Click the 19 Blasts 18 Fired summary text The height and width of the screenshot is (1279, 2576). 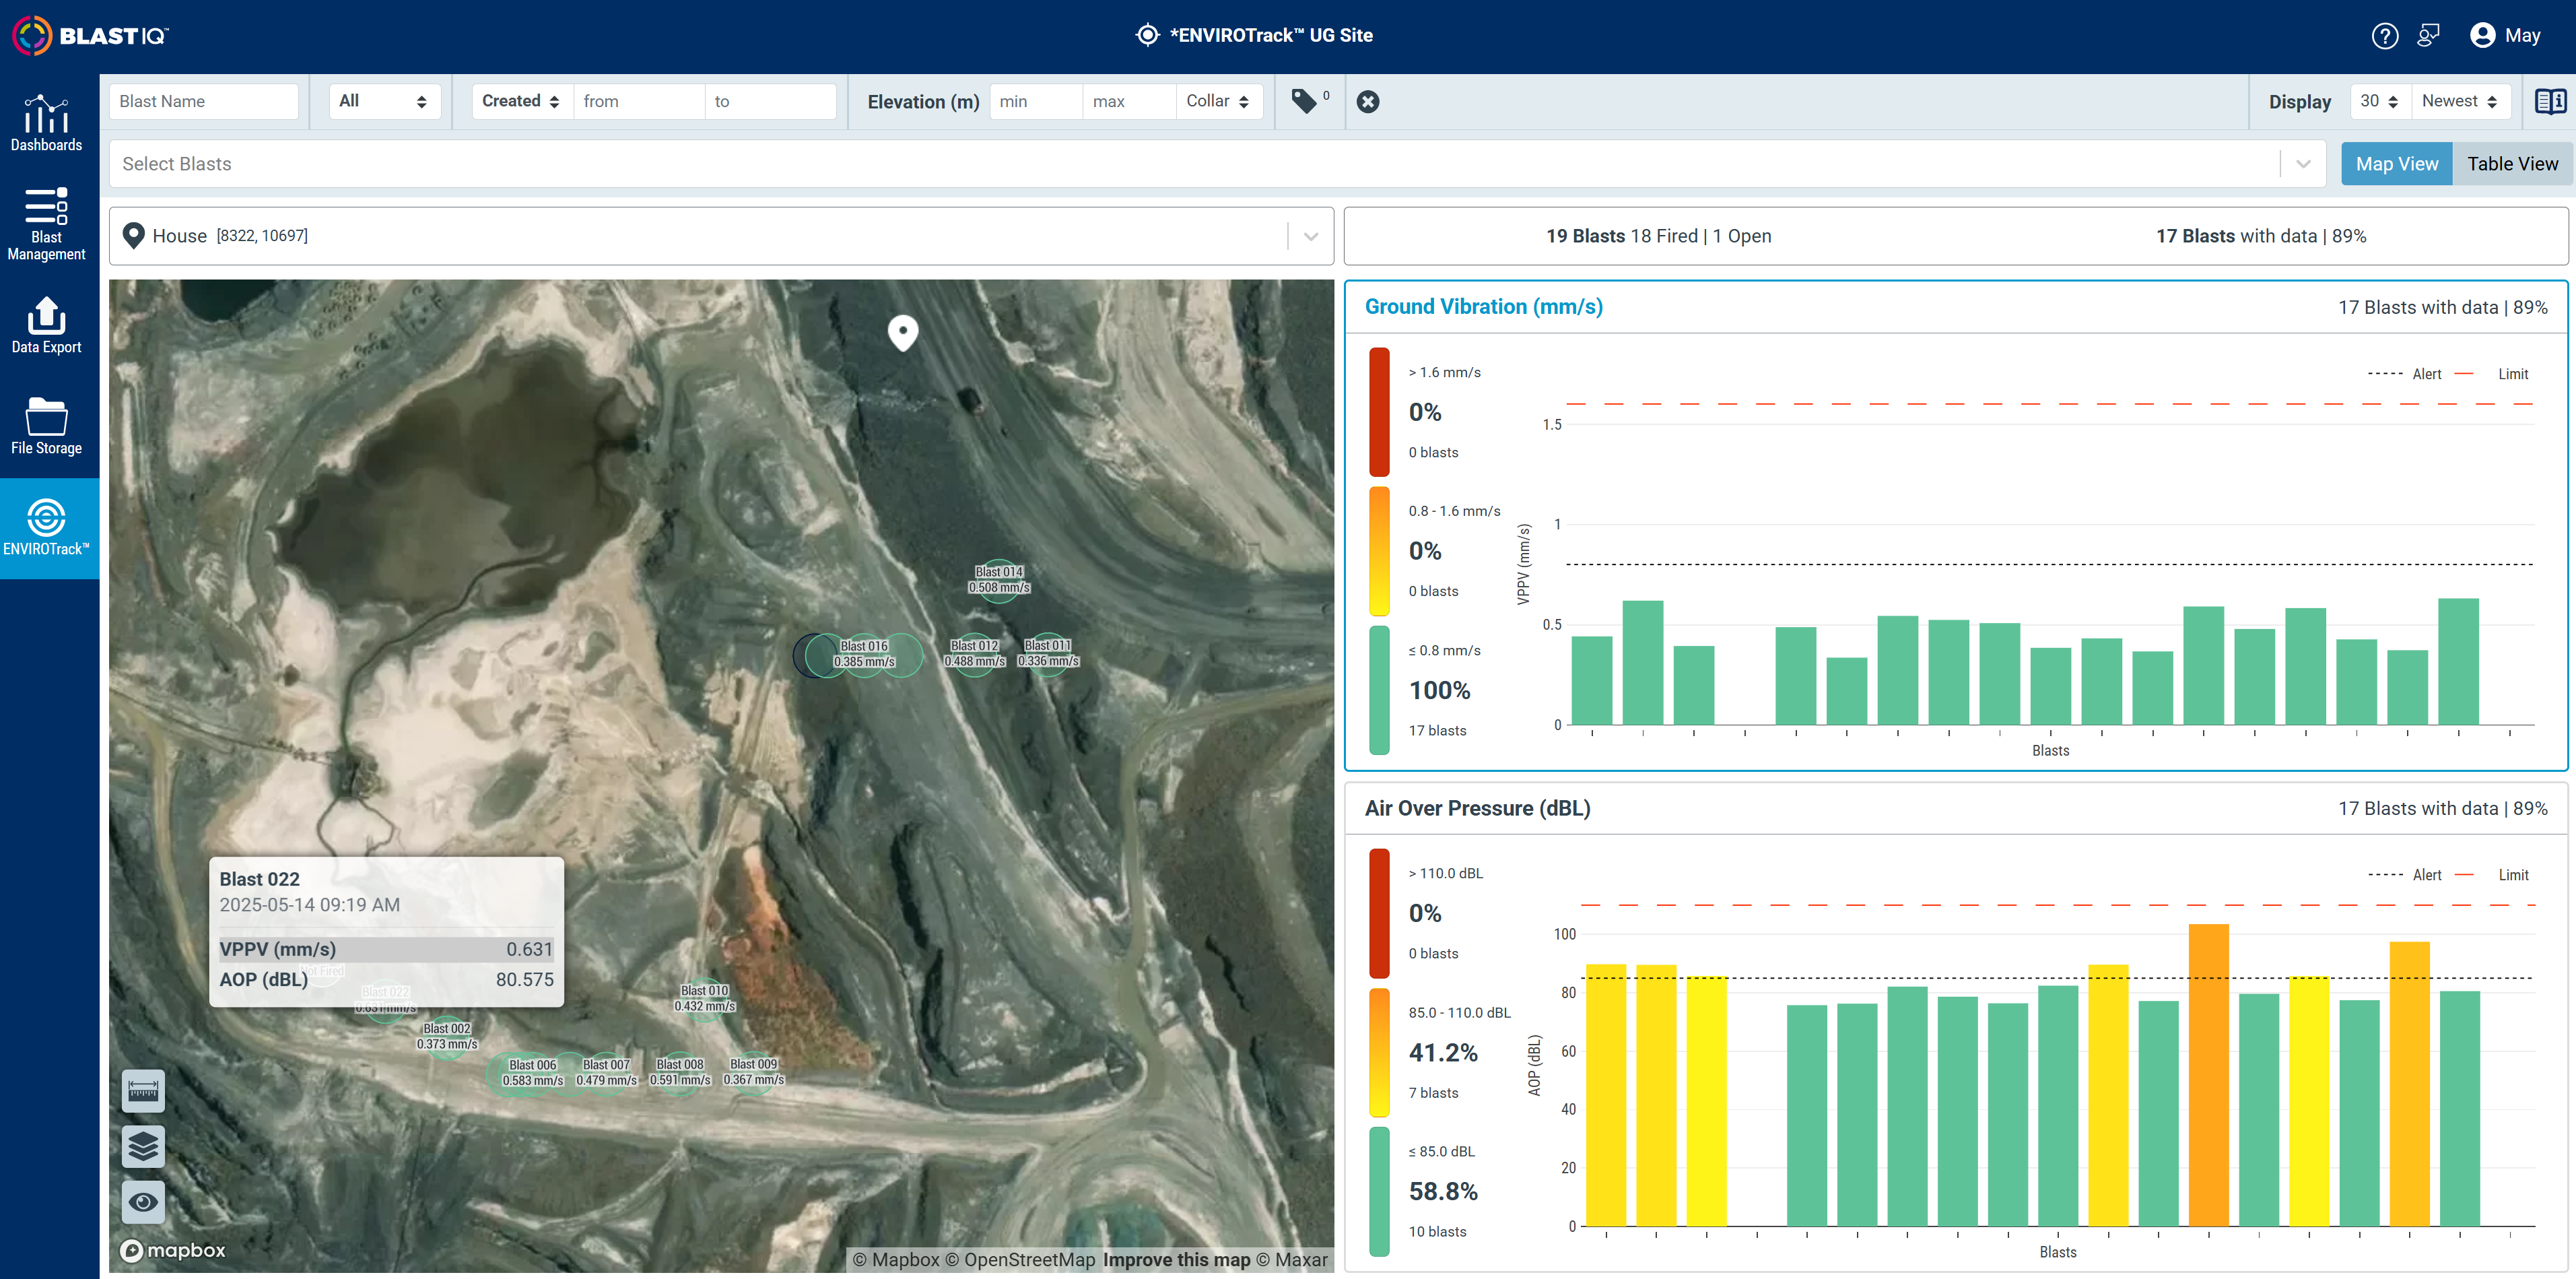1658,236
